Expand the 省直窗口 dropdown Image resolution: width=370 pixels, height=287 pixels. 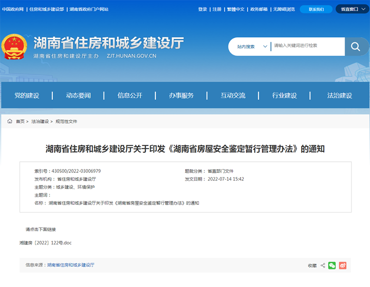click(x=350, y=9)
